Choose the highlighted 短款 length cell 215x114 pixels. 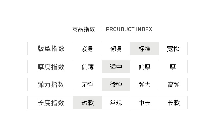pos(87,103)
